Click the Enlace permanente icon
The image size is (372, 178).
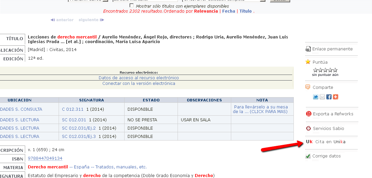click(308, 49)
